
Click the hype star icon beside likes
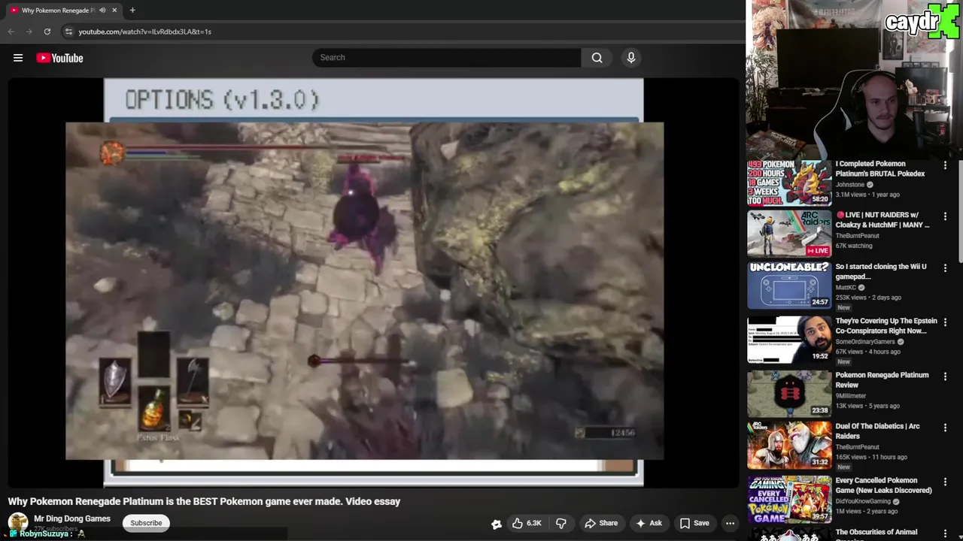point(497,524)
